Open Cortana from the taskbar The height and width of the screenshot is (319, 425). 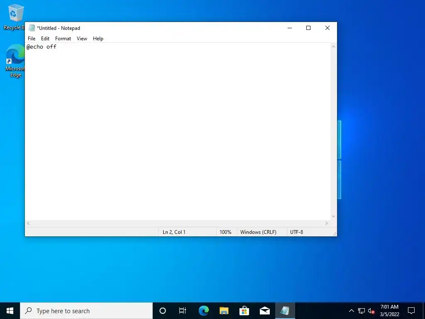[x=163, y=311]
